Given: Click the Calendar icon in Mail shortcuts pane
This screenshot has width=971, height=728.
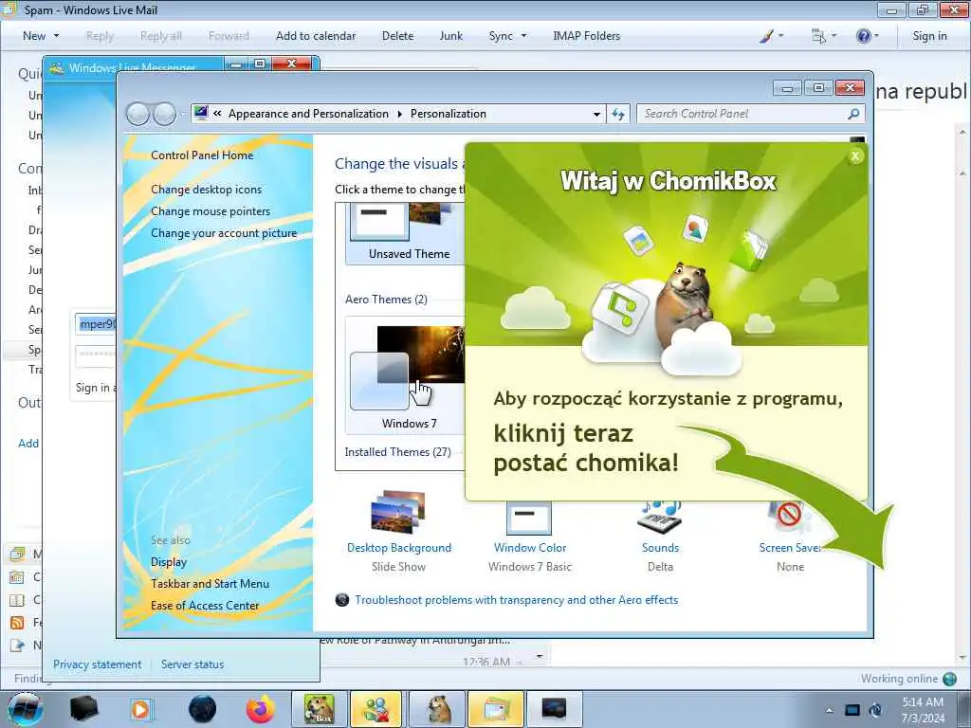Looking at the screenshot, I should pos(17,577).
